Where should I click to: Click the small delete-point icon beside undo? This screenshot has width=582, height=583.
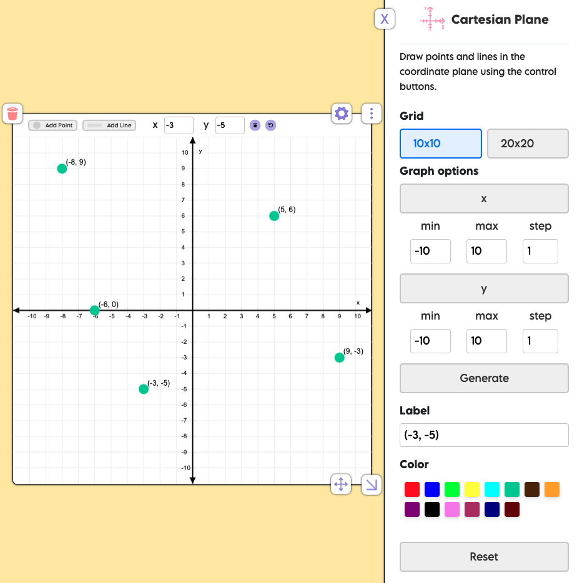pos(254,125)
